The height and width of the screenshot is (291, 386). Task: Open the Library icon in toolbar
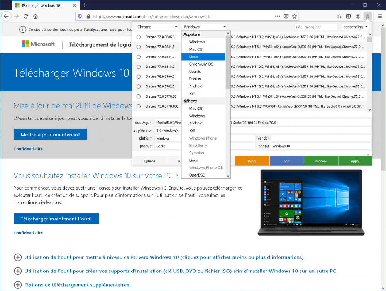pyautogui.click(x=339, y=17)
